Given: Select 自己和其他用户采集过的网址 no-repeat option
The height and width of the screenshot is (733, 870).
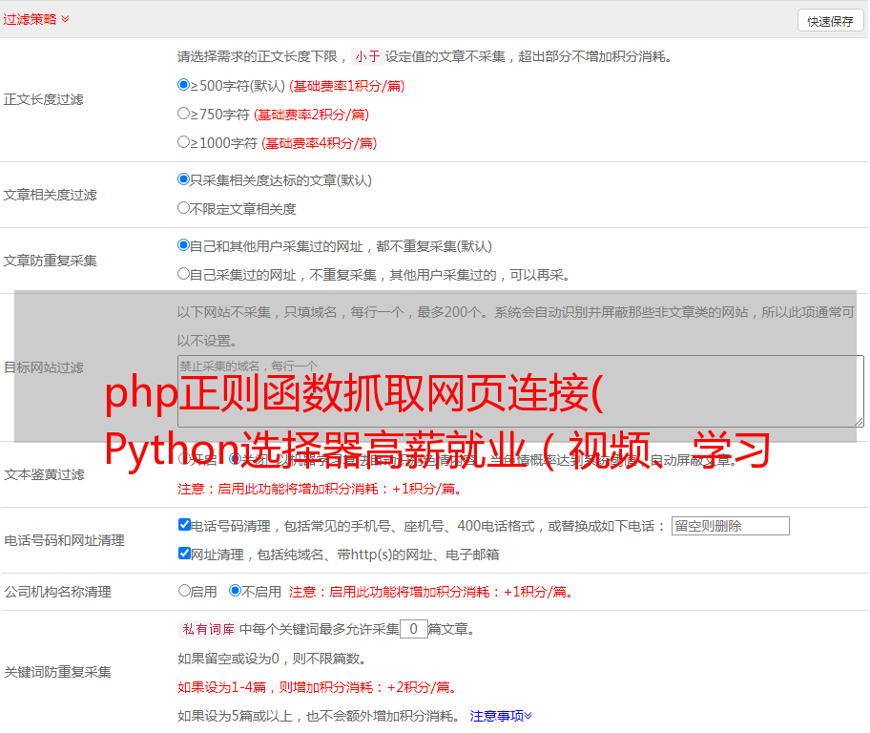Looking at the screenshot, I should point(184,245).
